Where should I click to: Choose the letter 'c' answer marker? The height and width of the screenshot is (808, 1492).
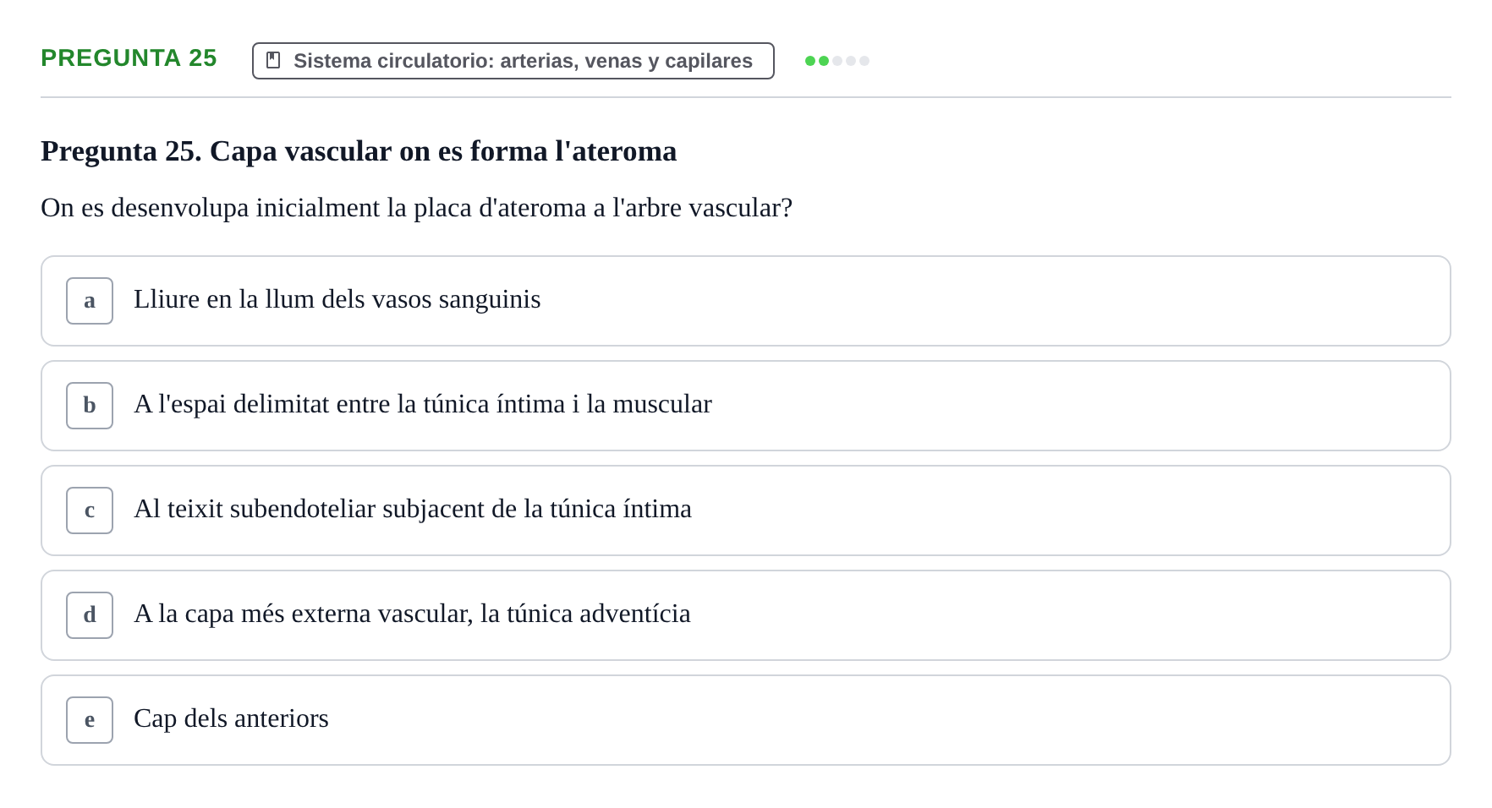point(90,510)
